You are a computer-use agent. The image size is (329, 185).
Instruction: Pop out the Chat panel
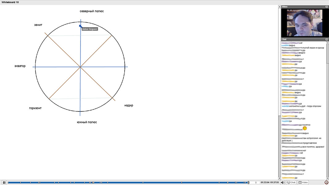327,39
